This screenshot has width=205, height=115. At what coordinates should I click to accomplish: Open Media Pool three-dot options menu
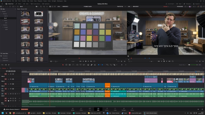point(47,7)
